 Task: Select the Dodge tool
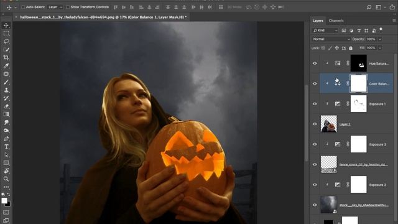[x=6, y=131]
